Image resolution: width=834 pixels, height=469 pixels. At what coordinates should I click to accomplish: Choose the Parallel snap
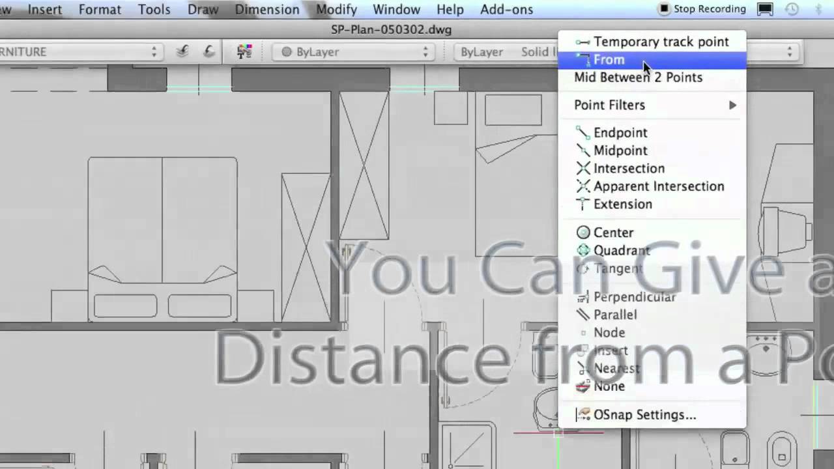coord(652,315)
